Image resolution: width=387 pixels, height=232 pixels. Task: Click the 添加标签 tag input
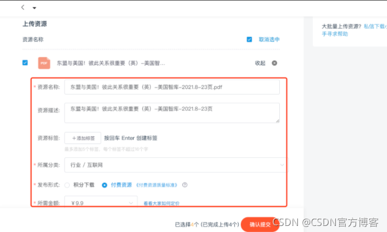[x=82, y=138]
